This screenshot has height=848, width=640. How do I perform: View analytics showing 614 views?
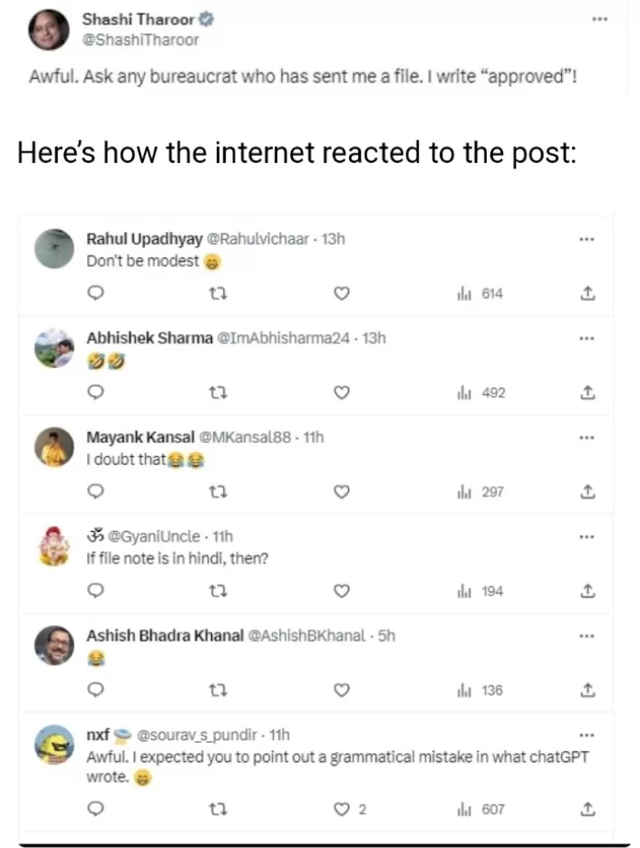point(480,294)
